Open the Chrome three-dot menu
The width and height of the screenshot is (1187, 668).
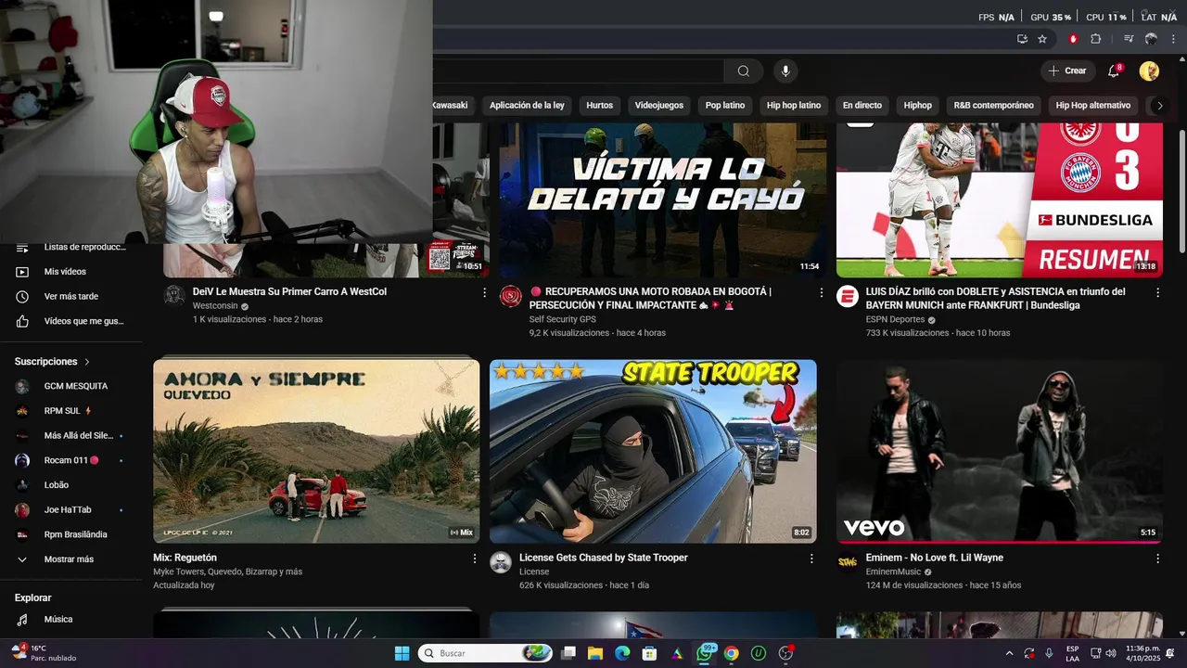click(x=1173, y=39)
